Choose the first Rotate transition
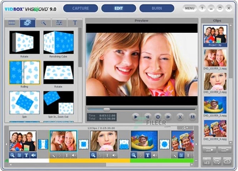 click(25, 42)
